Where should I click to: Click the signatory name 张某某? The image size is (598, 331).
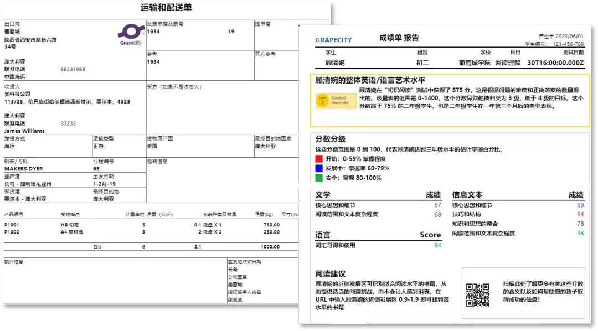235,300
